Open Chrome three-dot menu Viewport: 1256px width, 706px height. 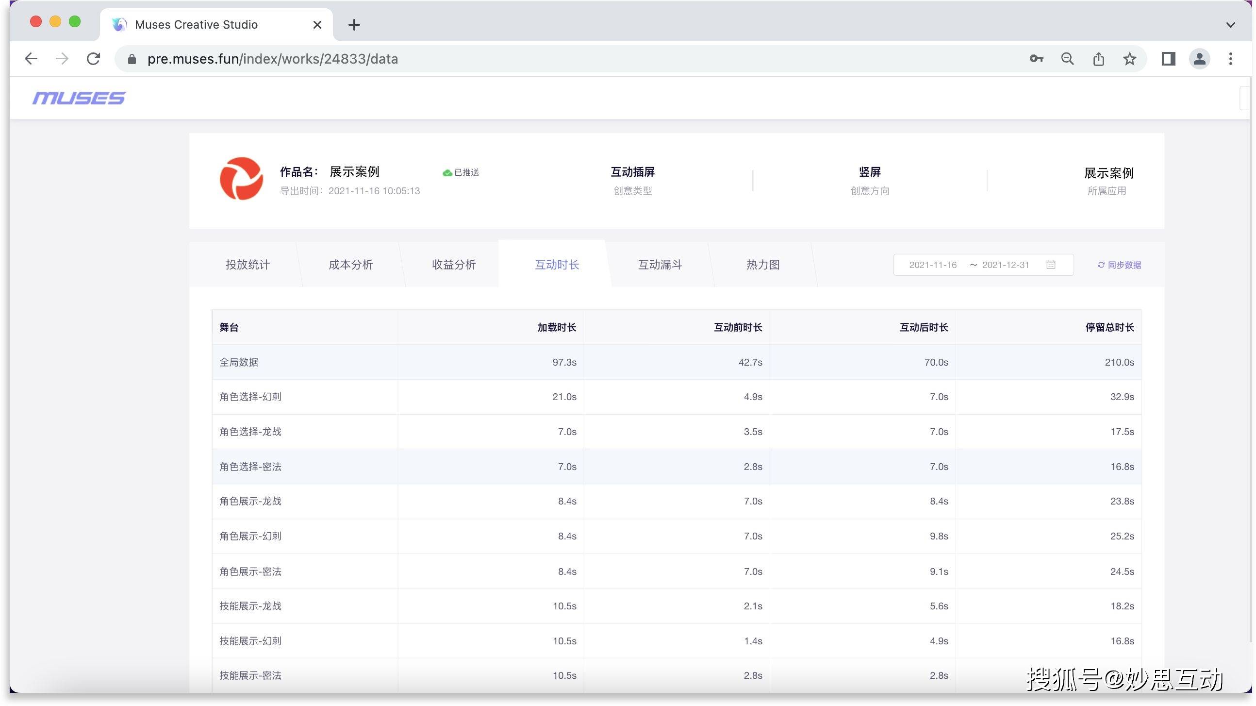pyautogui.click(x=1231, y=59)
